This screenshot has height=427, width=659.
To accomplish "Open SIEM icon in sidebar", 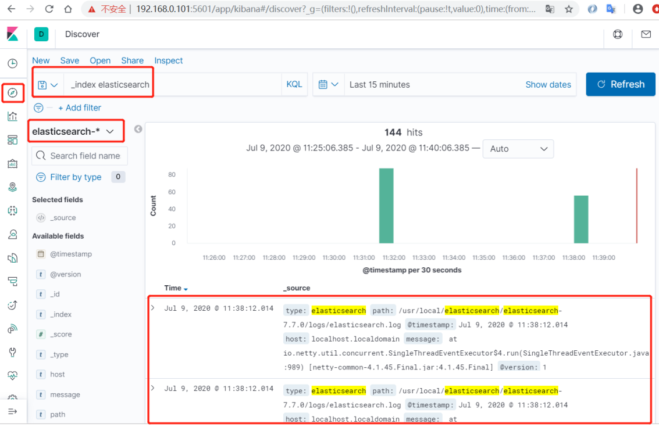I will [x=13, y=328].
